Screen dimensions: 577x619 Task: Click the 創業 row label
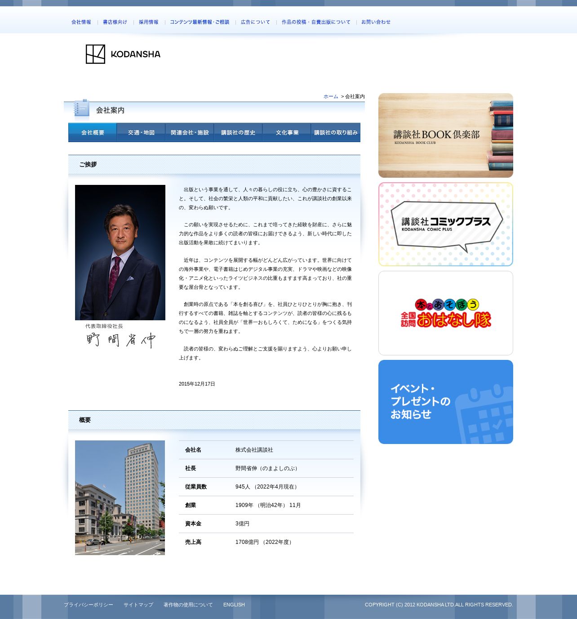click(191, 506)
